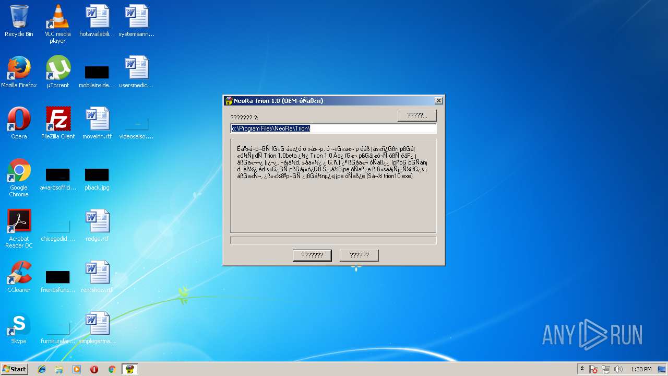Click the installer progress bar
668x376 pixels.
tap(333, 240)
